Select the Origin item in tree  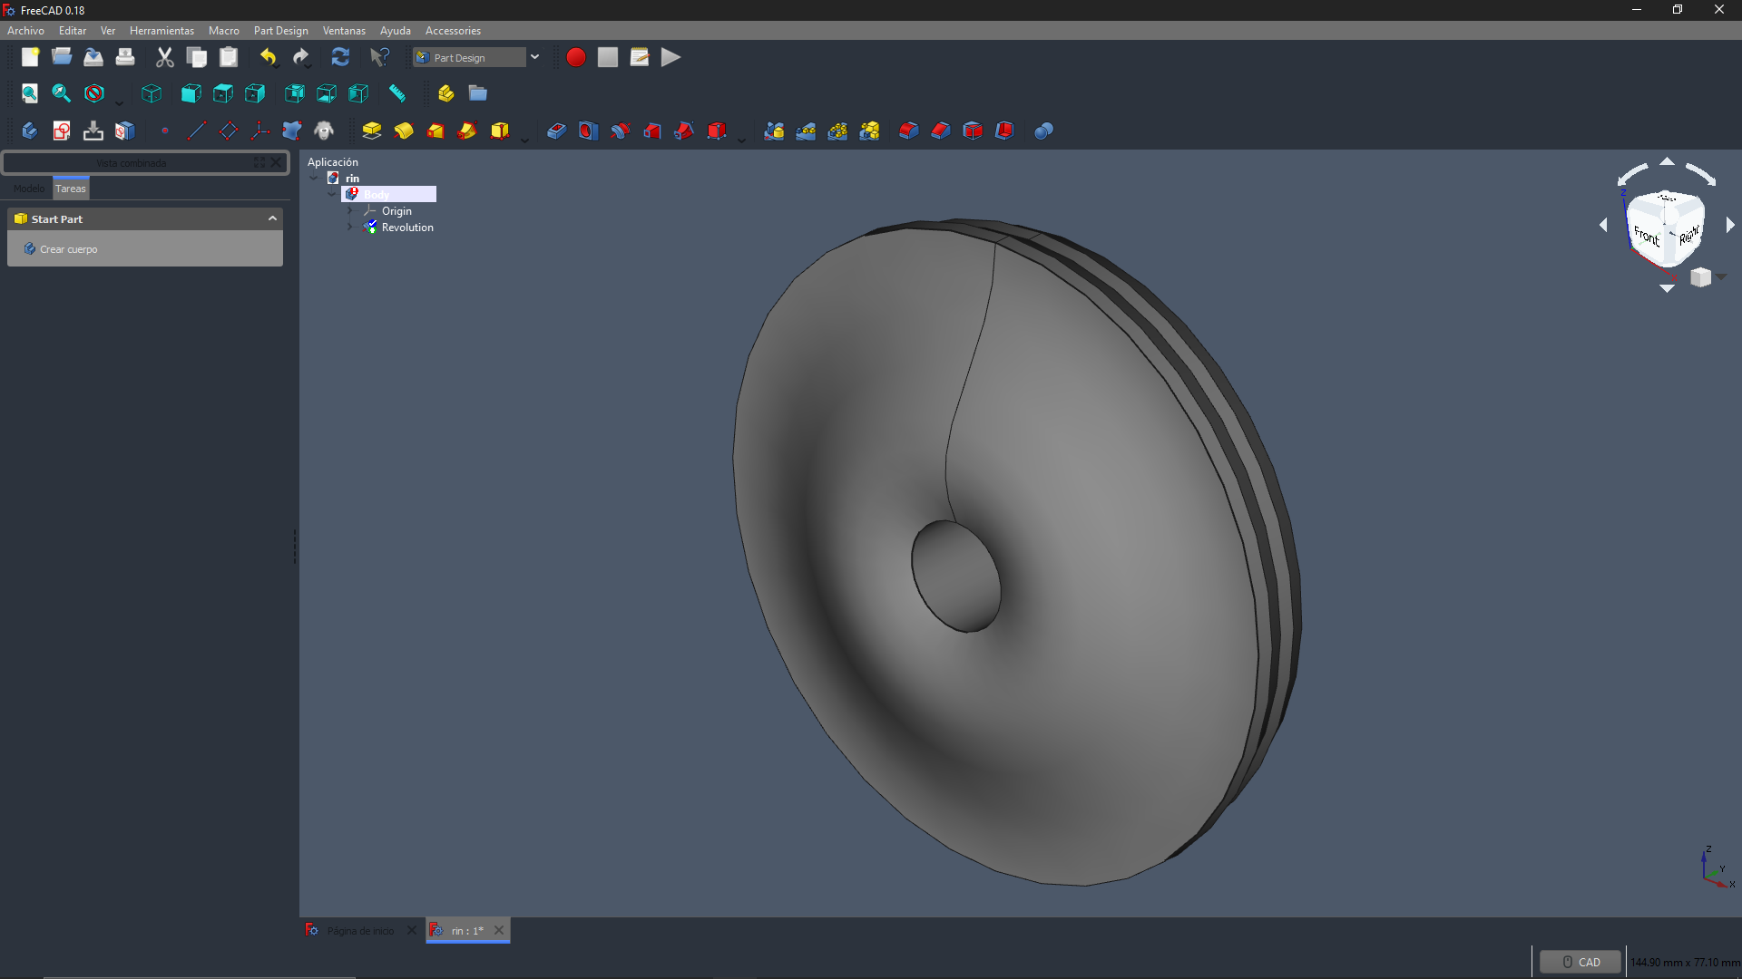396,211
